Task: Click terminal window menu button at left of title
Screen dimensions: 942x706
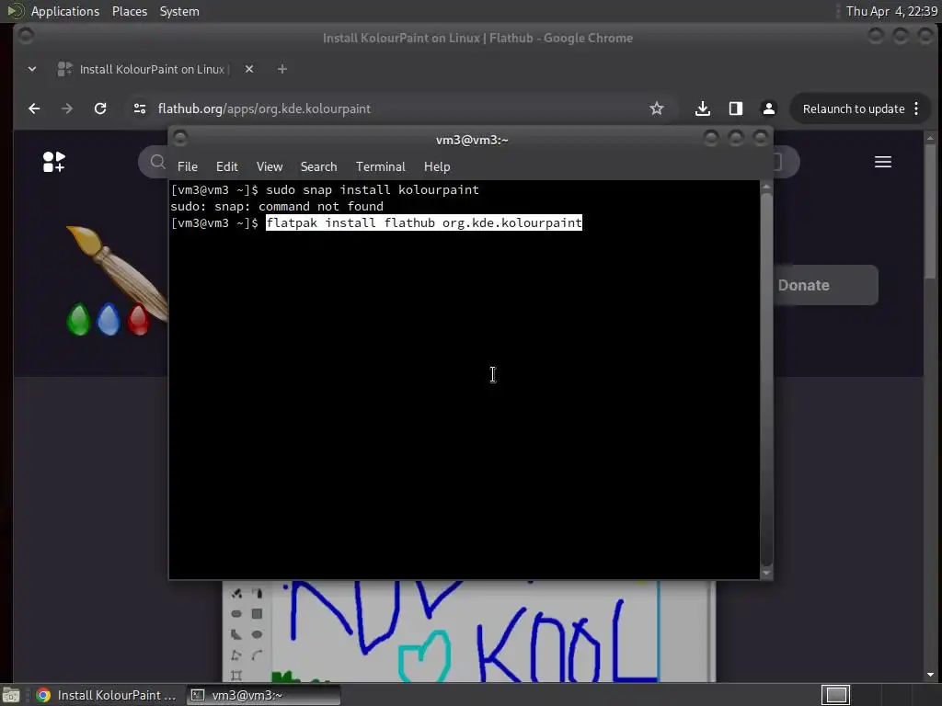Action: (x=179, y=139)
